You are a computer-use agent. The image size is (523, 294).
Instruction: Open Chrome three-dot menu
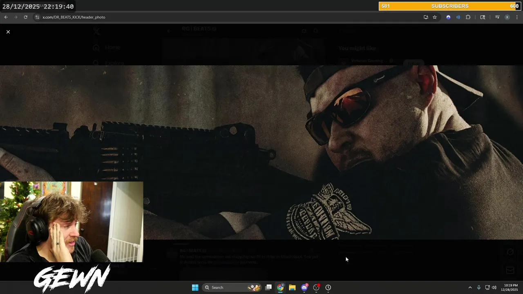[517, 17]
